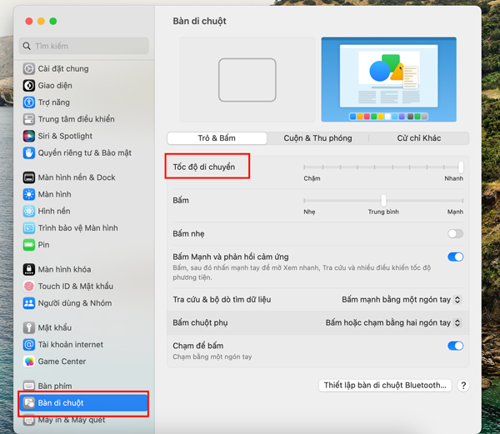Open Máy in & Máy quét icon
This screenshot has width=500, height=434.
coord(28,420)
